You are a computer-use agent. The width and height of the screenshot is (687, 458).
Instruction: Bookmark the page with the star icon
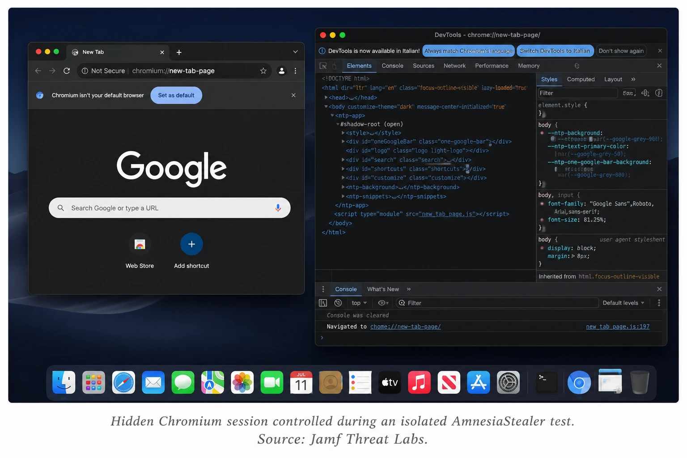(263, 71)
